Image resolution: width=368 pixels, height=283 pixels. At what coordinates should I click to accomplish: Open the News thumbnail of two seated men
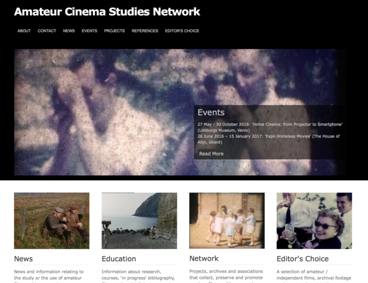(52, 221)
